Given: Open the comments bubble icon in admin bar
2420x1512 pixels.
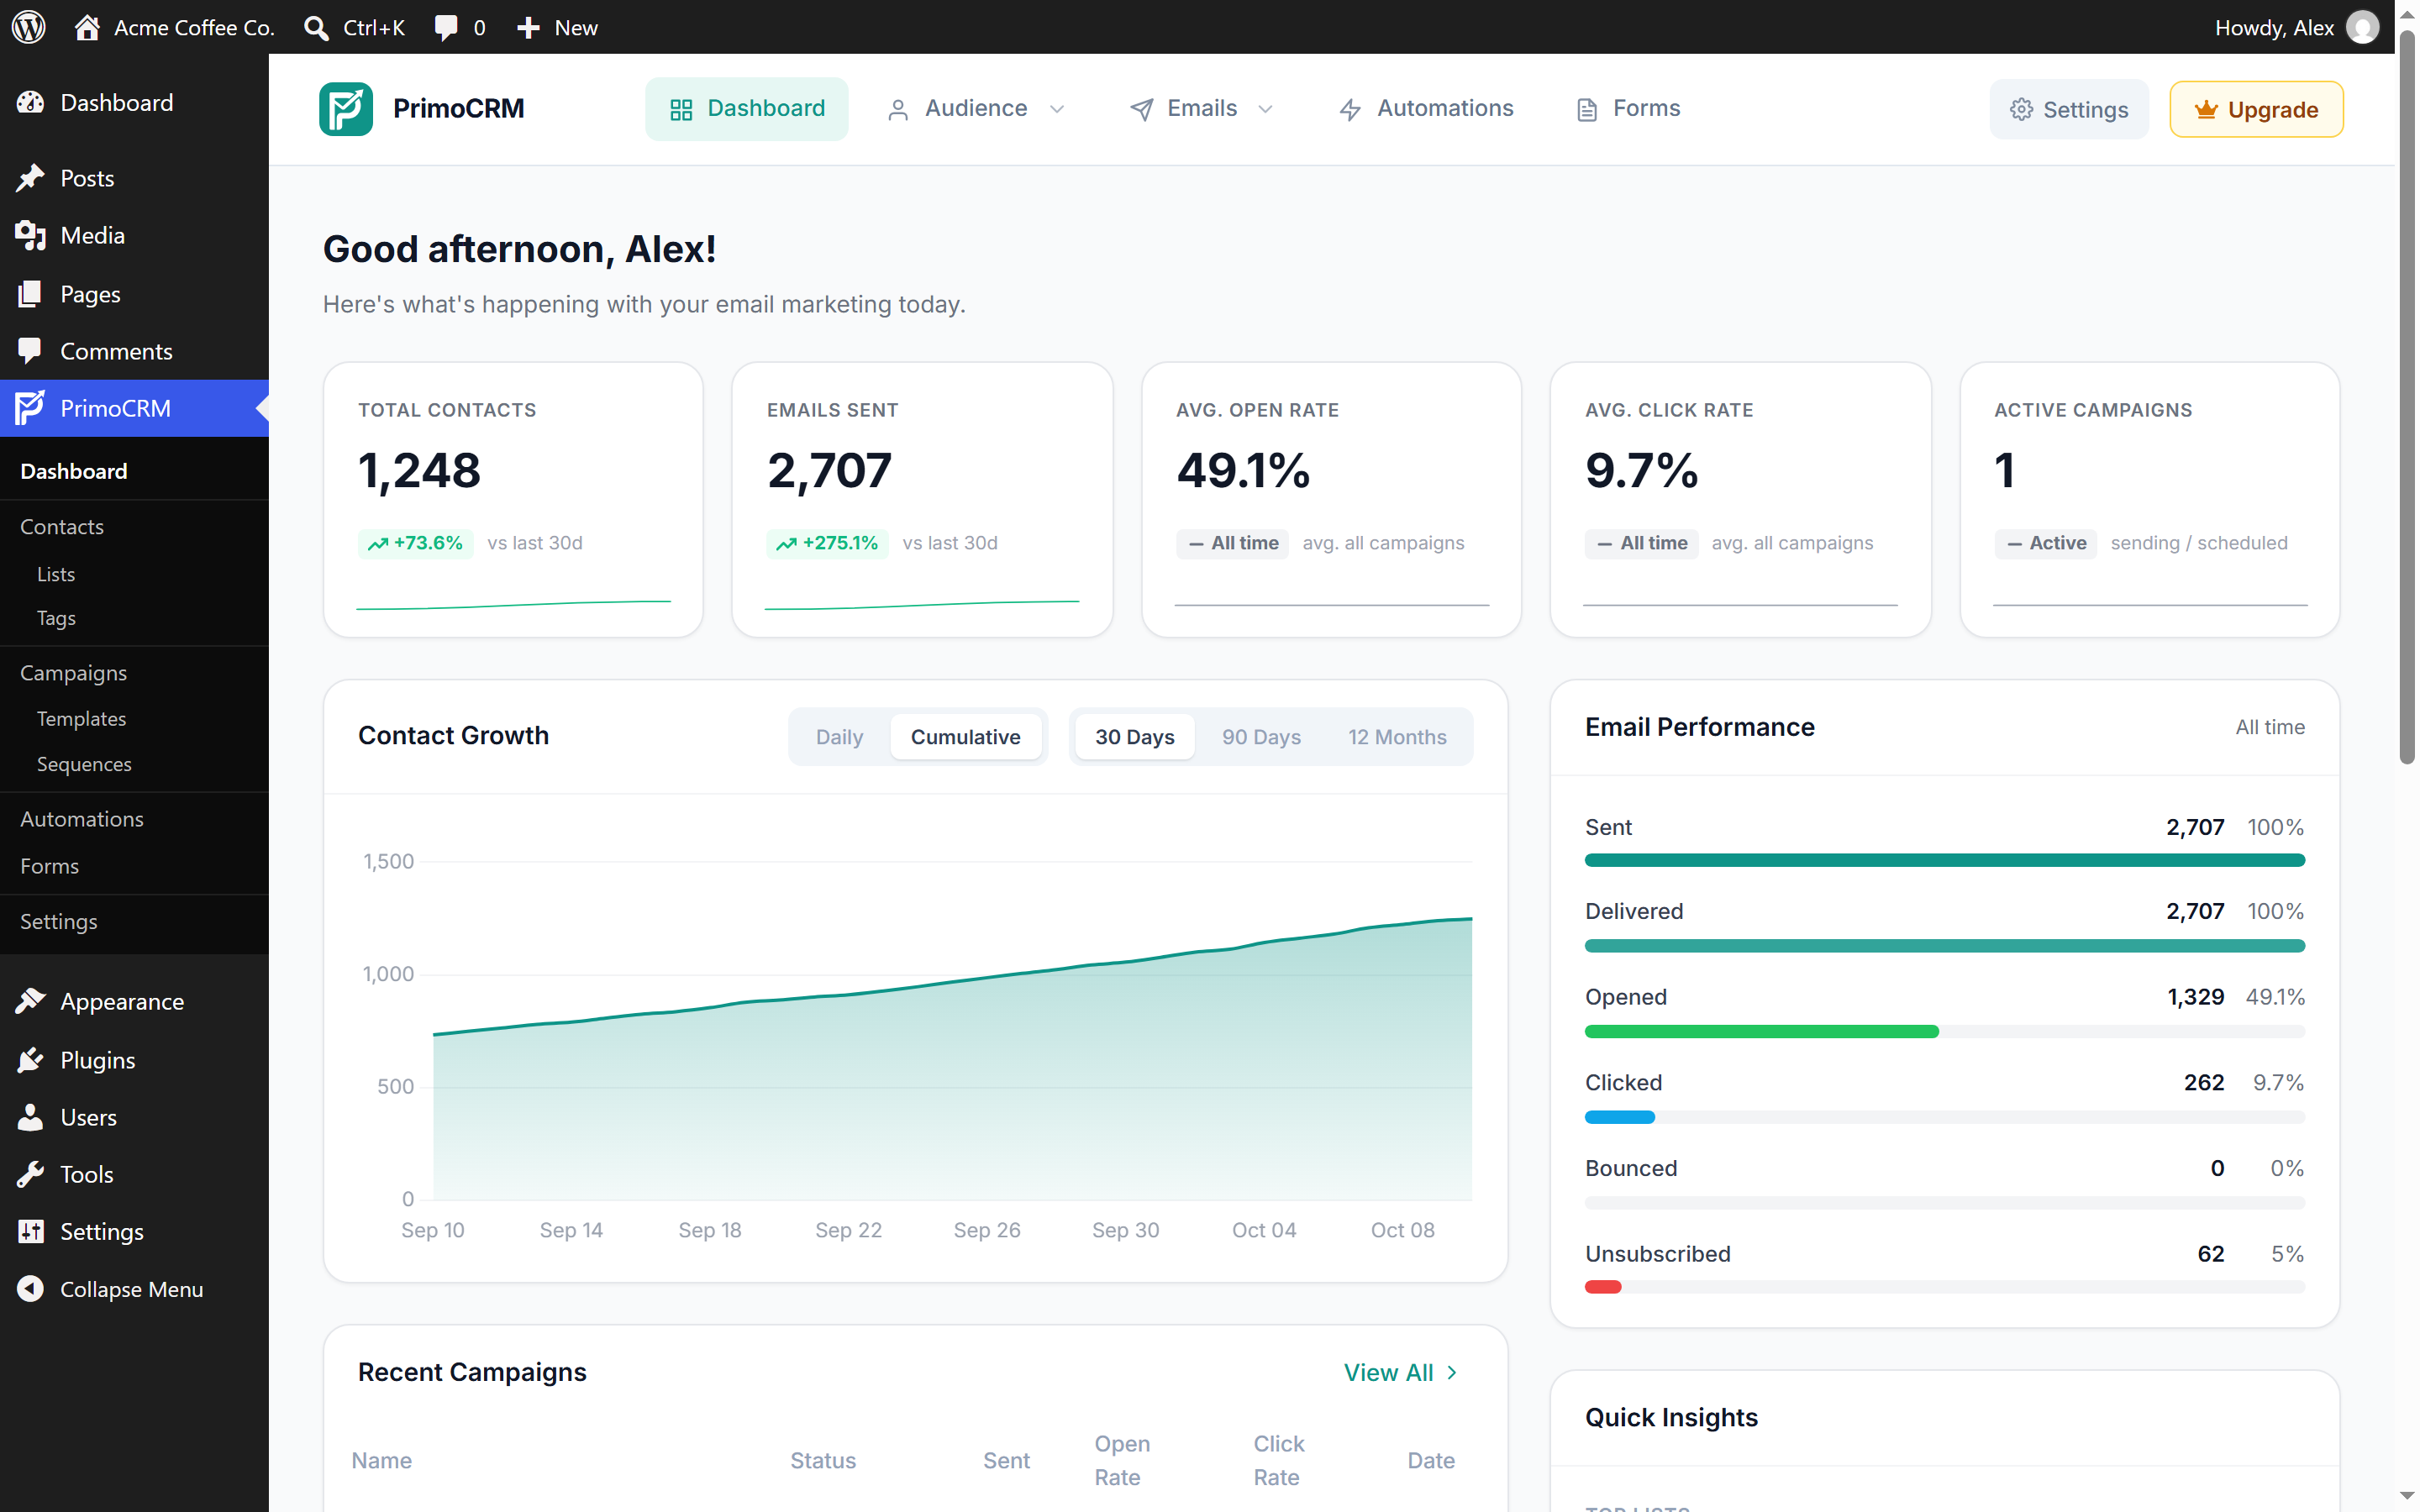Looking at the screenshot, I should 446,27.
